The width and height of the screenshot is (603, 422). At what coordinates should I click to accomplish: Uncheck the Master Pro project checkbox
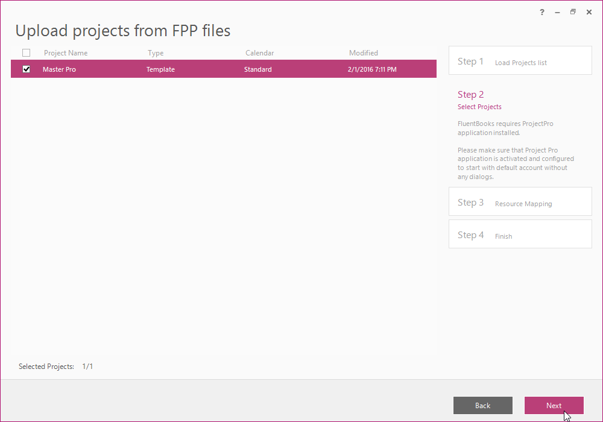click(26, 69)
